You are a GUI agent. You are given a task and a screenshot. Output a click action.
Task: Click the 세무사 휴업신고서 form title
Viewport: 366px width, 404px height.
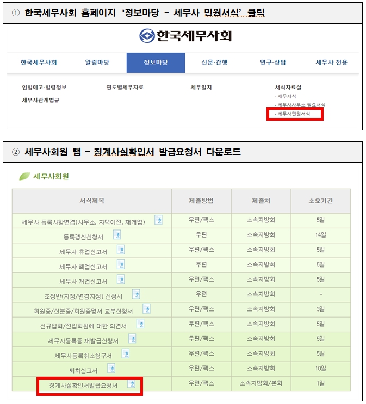coord(83,252)
